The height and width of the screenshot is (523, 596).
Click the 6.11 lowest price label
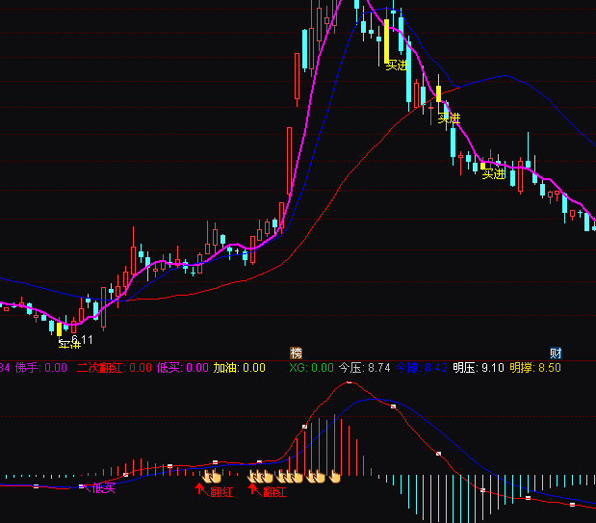click(83, 339)
